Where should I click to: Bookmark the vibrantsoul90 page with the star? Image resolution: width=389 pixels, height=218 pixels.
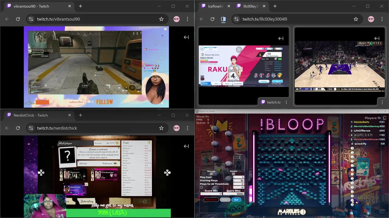tap(161, 19)
